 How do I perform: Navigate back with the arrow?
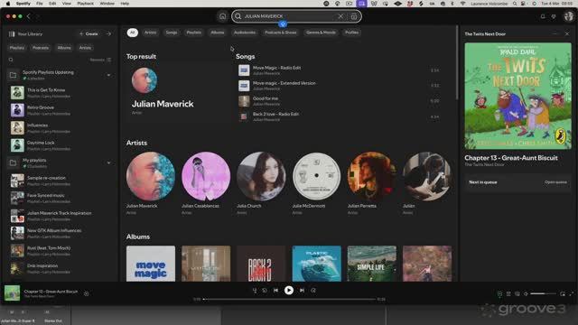[29, 16]
